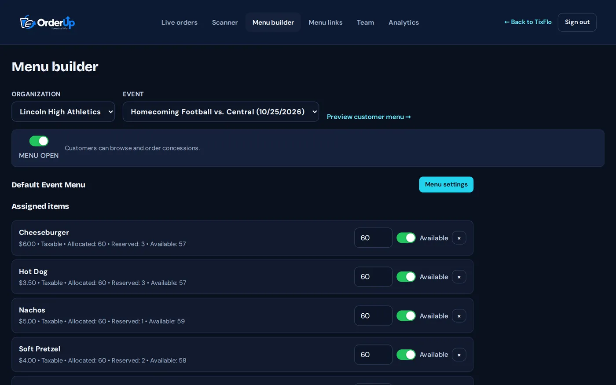Screen dimensions: 616x385
Task: Click the Menu settings button
Action: point(446,184)
